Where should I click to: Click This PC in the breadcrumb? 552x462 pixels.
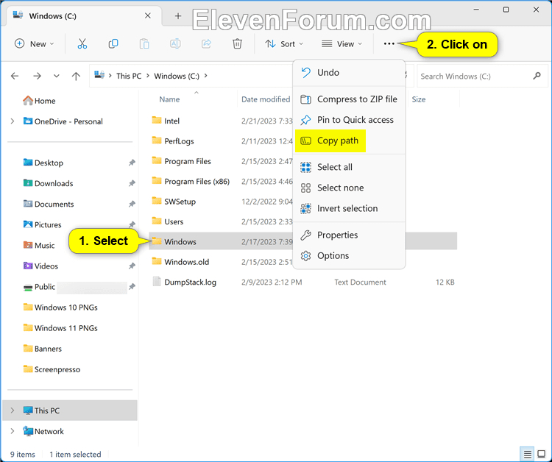129,76
